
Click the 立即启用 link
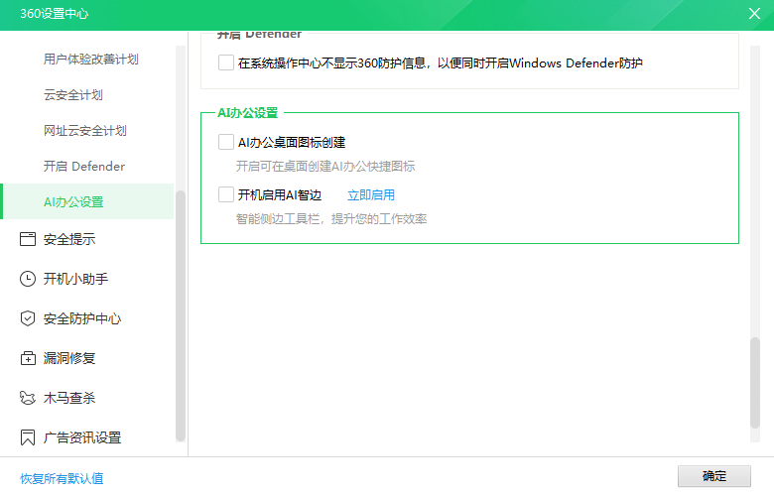coord(371,195)
